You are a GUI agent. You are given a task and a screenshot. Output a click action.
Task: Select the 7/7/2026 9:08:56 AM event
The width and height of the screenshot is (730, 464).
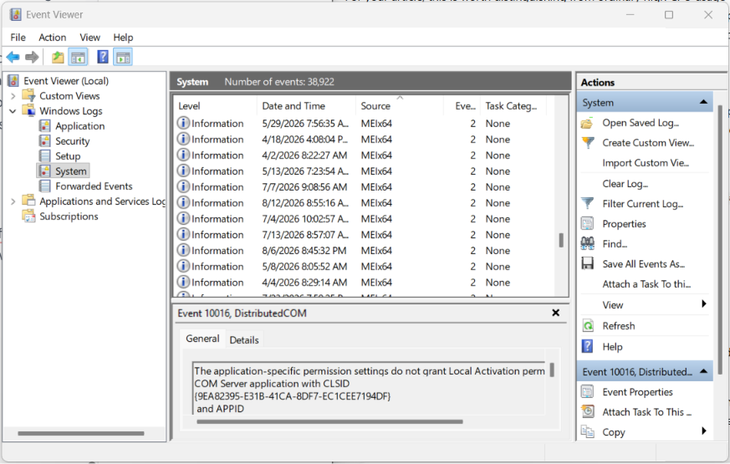tap(364, 186)
